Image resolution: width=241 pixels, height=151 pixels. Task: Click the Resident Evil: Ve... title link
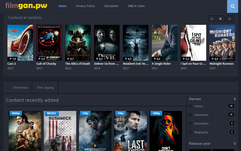click(136, 64)
